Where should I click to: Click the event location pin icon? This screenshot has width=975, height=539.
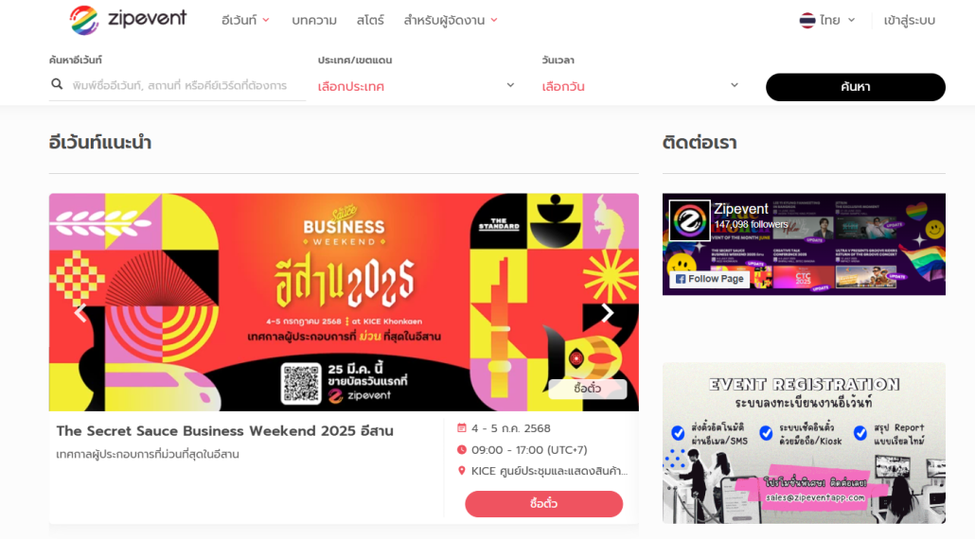(461, 471)
